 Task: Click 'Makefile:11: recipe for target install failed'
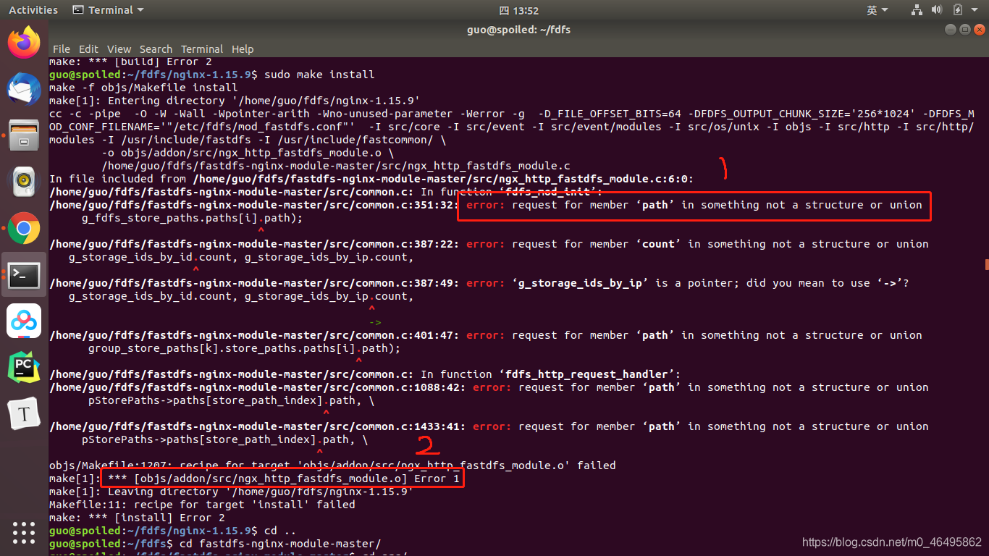(x=202, y=505)
